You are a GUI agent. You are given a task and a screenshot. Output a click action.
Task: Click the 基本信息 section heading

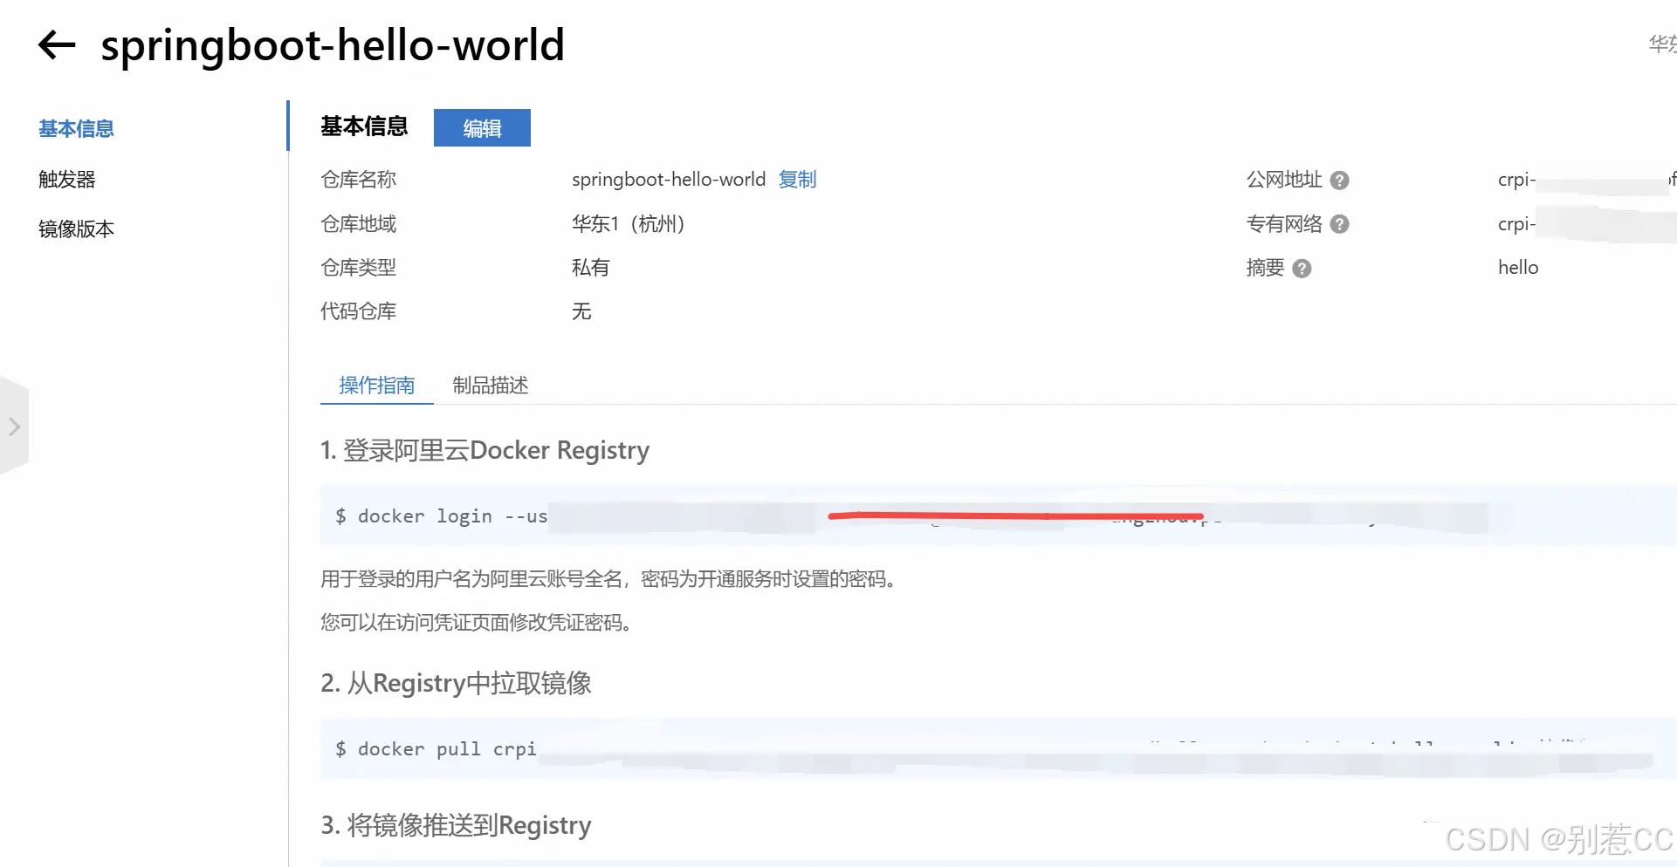pos(364,126)
